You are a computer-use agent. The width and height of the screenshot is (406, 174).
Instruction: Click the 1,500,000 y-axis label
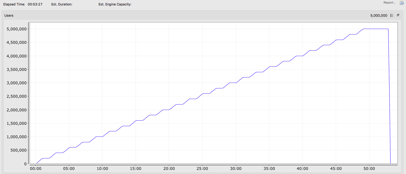click(x=16, y=123)
